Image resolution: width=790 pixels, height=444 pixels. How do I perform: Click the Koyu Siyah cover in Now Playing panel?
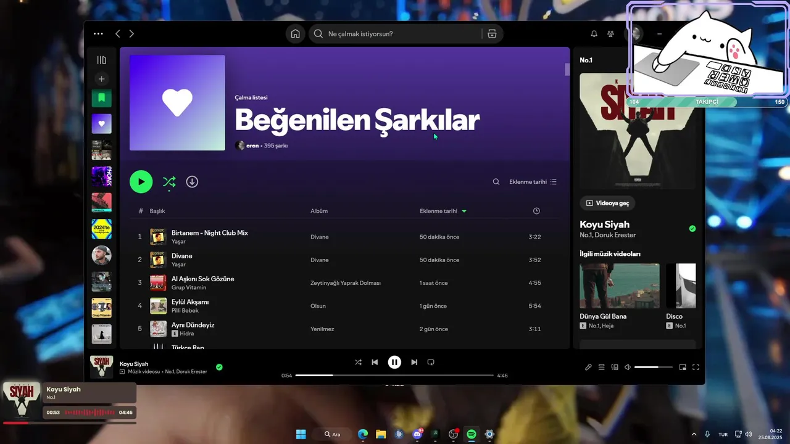pyautogui.click(x=638, y=131)
